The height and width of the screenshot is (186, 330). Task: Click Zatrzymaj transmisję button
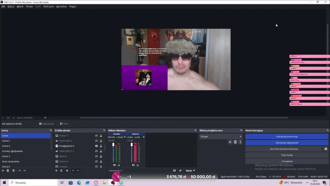click(x=287, y=136)
